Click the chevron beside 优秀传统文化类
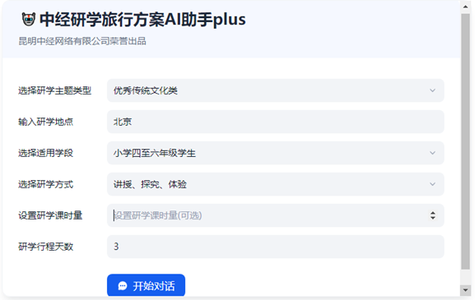 point(432,90)
